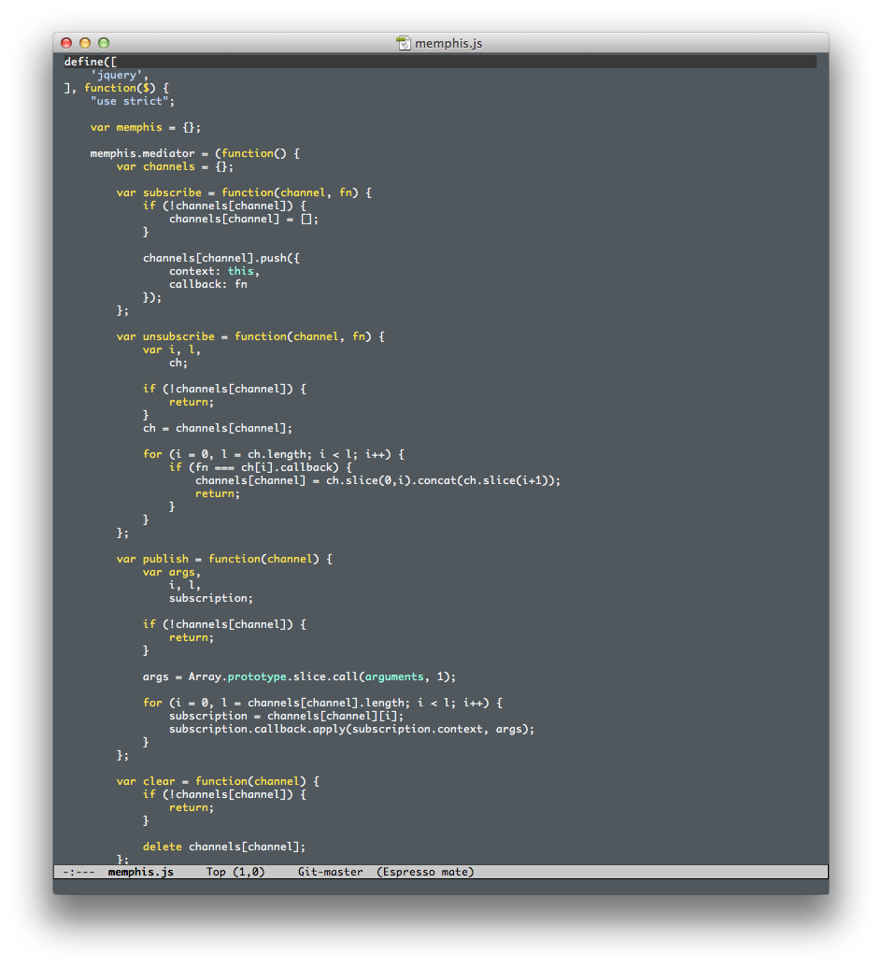Zoom the window with the green button
The width and height of the screenshot is (882, 968).
[x=104, y=43]
